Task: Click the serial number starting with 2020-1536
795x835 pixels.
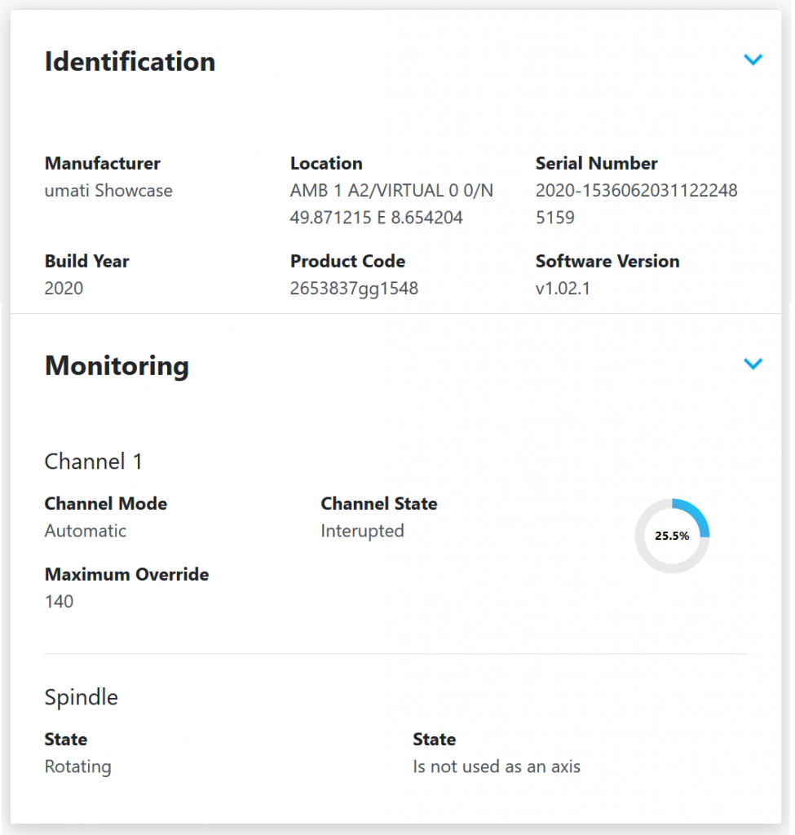Action: [636, 204]
